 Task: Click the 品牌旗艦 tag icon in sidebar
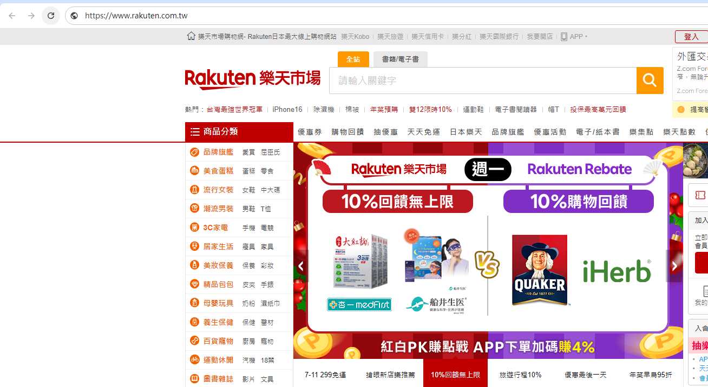click(195, 152)
